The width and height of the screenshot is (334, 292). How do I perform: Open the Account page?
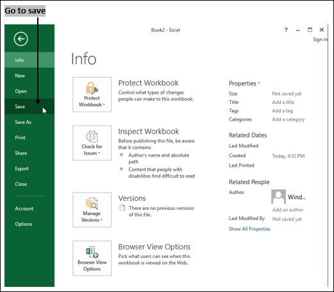click(x=29, y=209)
